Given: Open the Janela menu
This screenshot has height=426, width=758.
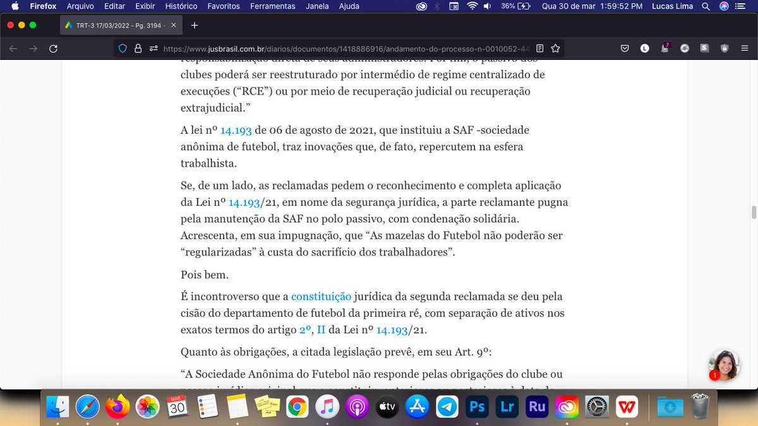Looking at the screenshot, I should (x=317, y=6).
